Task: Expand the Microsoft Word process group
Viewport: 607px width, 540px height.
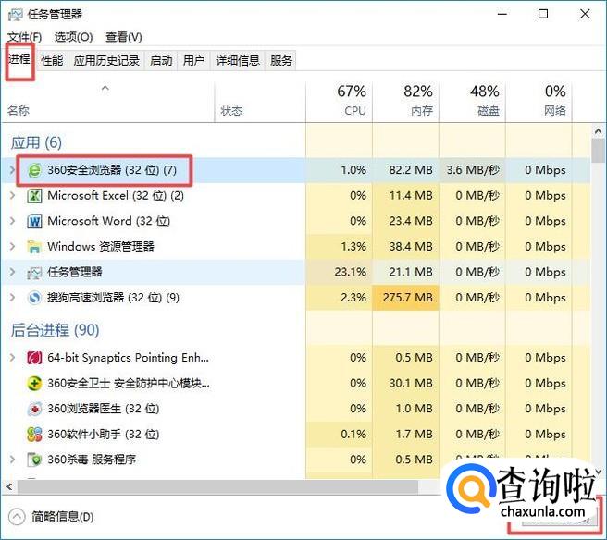Action: coord(12,221)
